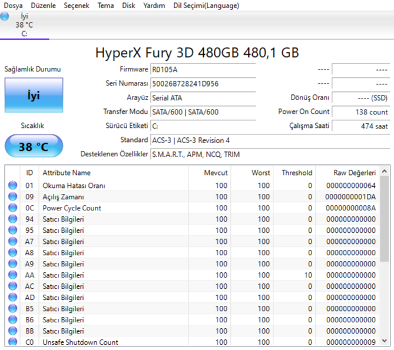Click the Seri Numarası value field
394x350 pixels.
click(x=203, y=84)
